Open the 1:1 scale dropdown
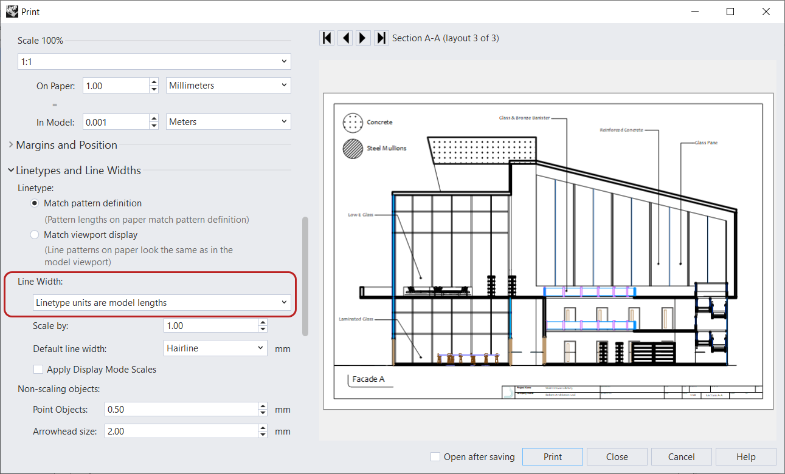 point(154,62)
